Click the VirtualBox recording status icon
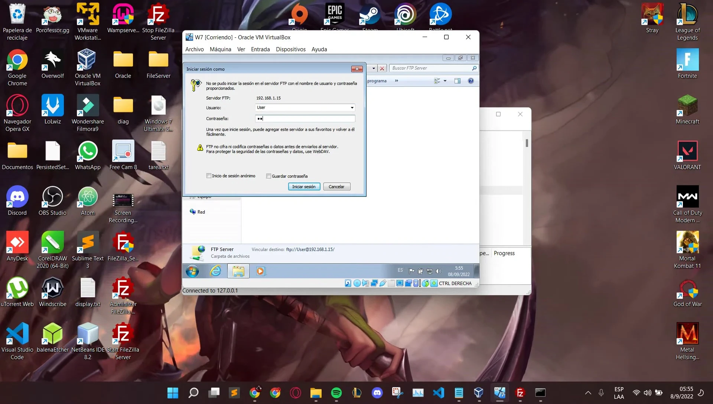This screenshot has height=404, width=713. pyautogui.click(x=408, y=284)
